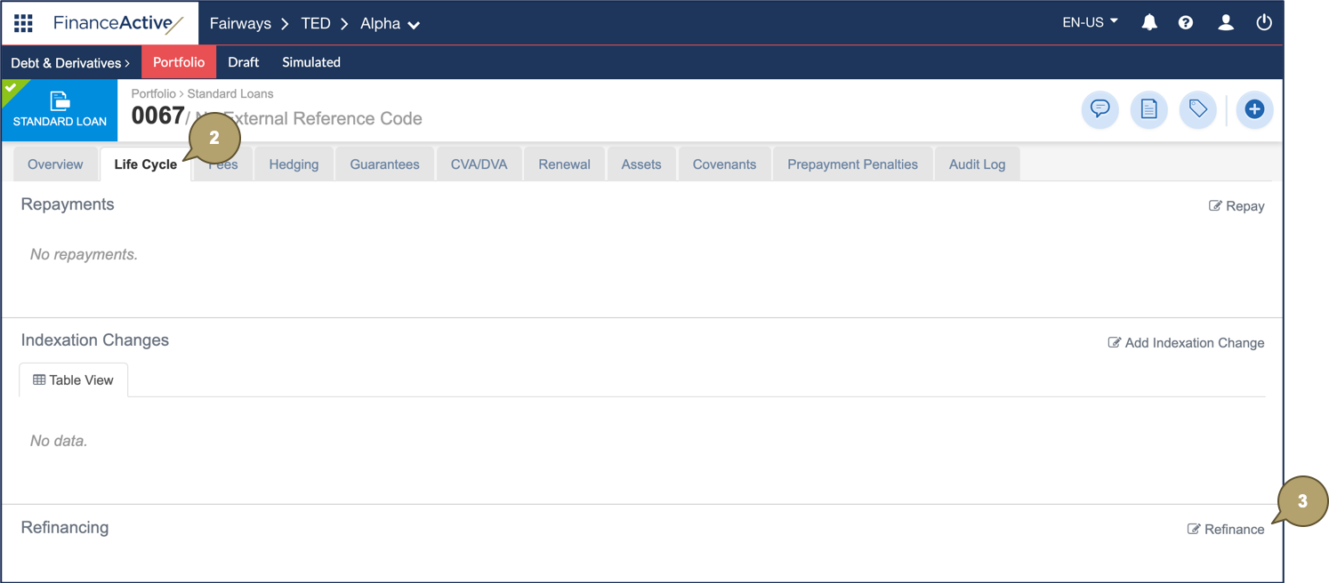Expand the Alpha entity dropdown

(390, 24)
